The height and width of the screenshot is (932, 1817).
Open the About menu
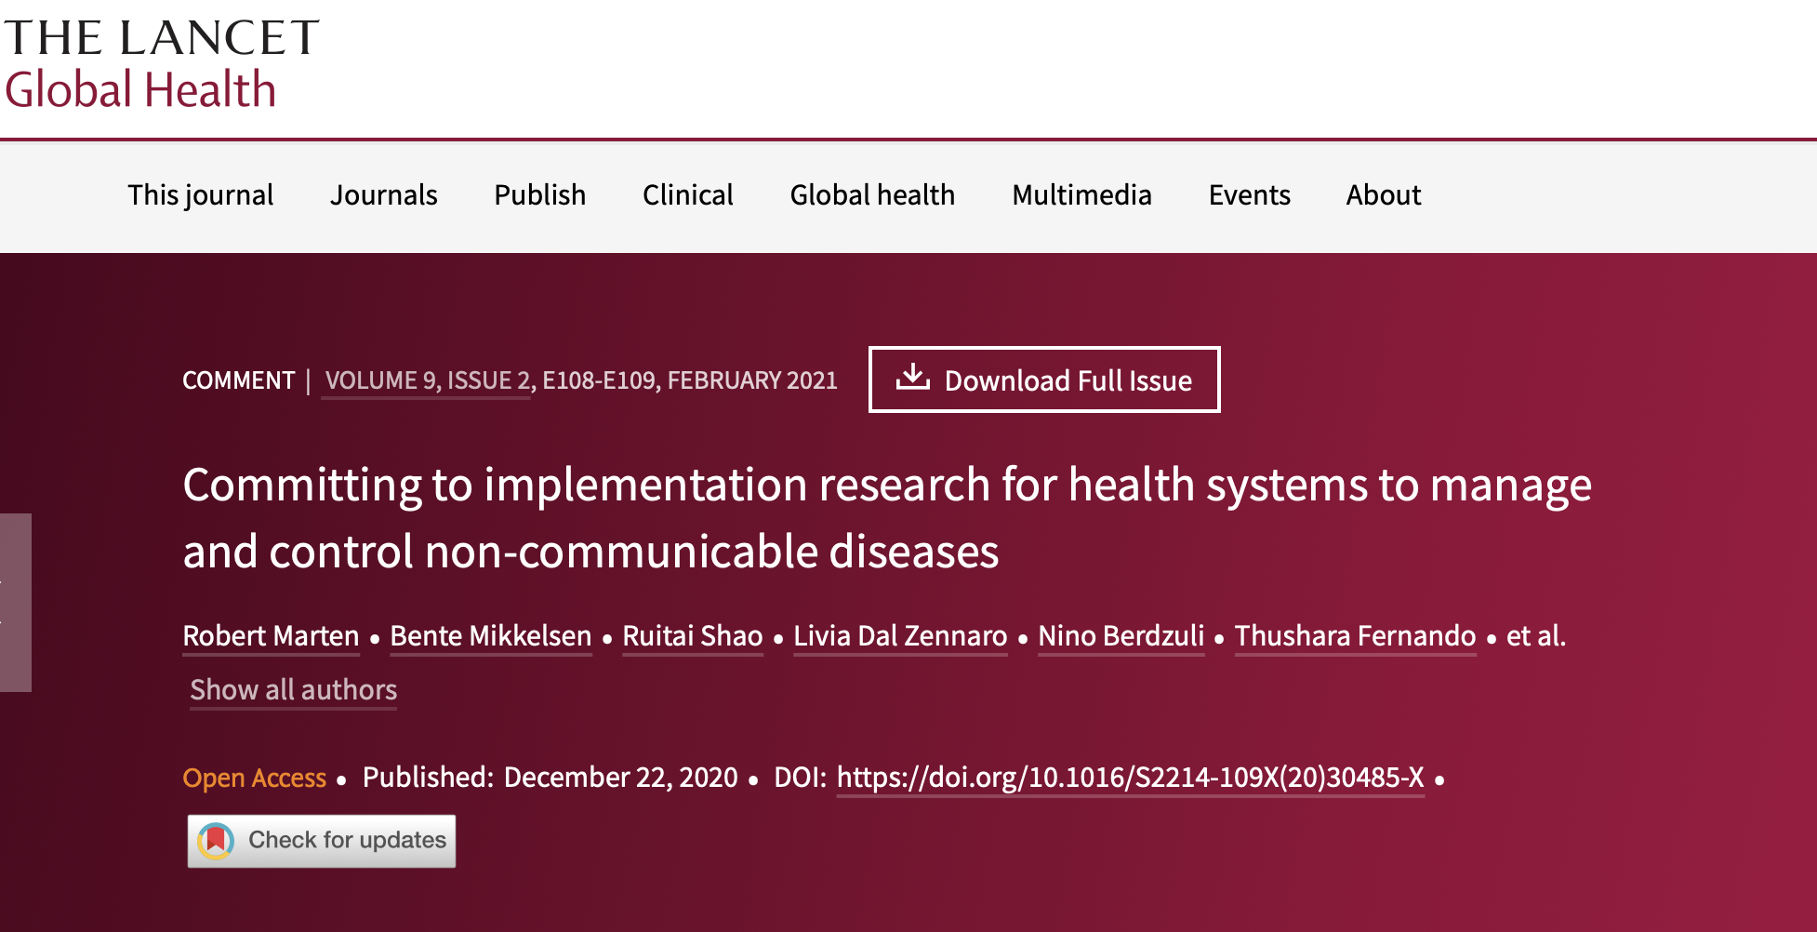(x=1383, y=195)
